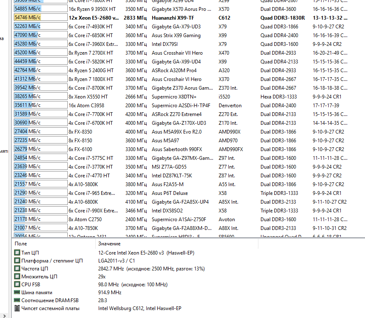Screen dimensions: 365x318
Task: Select the 4x Core i7-6700K HT entry
Action: 91,123
